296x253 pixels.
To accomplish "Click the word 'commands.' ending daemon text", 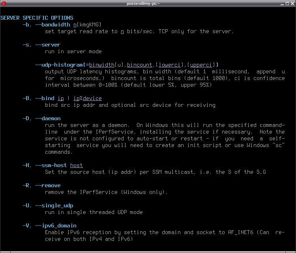I will click(x=59, y=152).
